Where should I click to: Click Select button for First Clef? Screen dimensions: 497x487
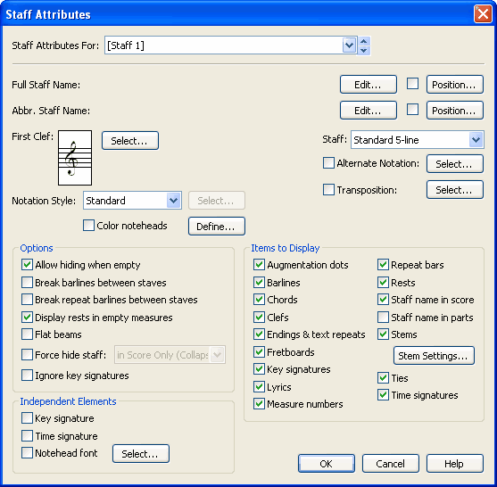[x=130, y=140]
